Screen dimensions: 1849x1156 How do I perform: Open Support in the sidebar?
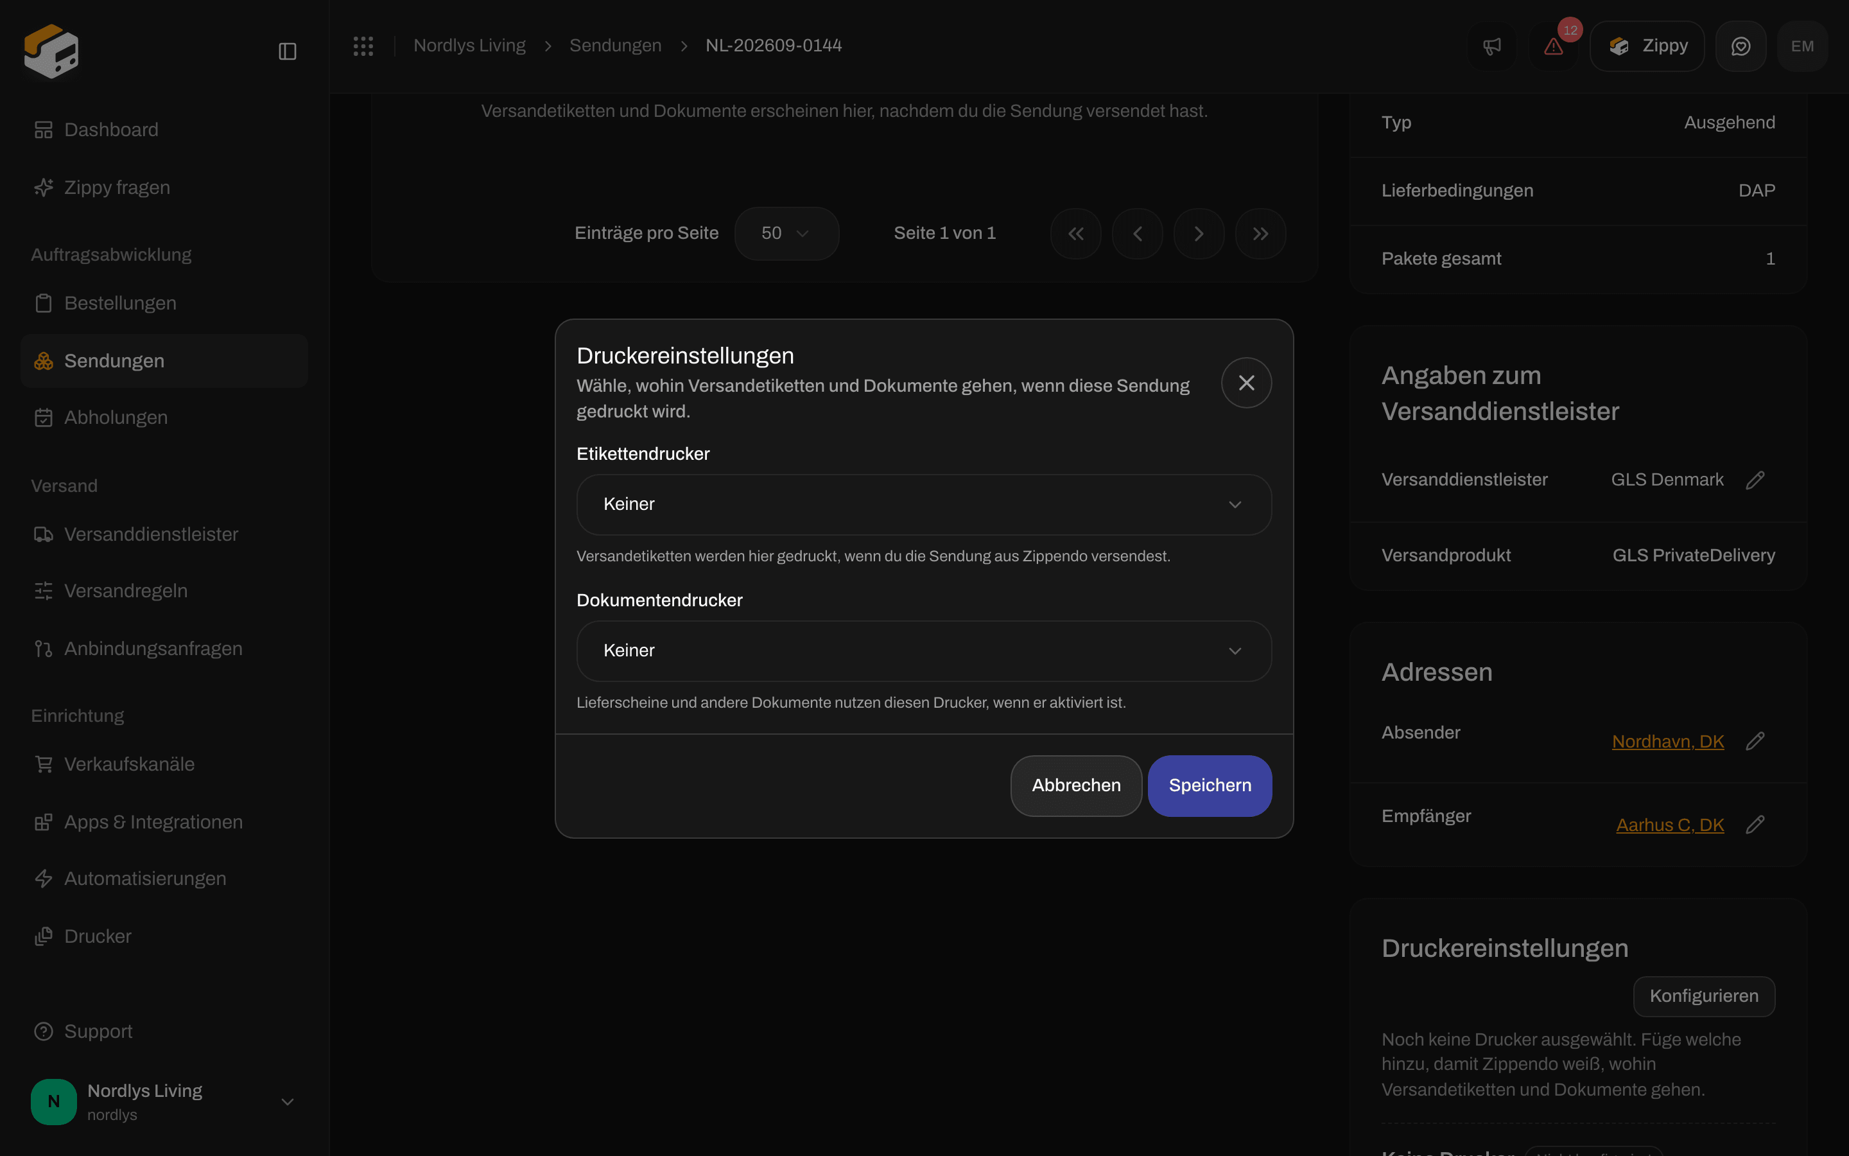tap(164, 1031)
